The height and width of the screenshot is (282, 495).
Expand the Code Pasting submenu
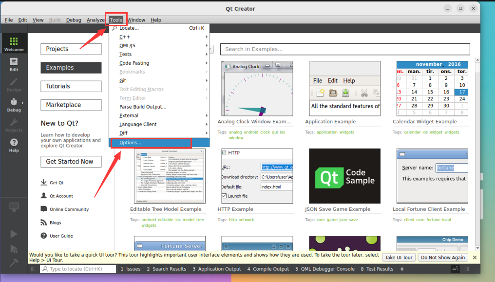click(x=159, y=63)
